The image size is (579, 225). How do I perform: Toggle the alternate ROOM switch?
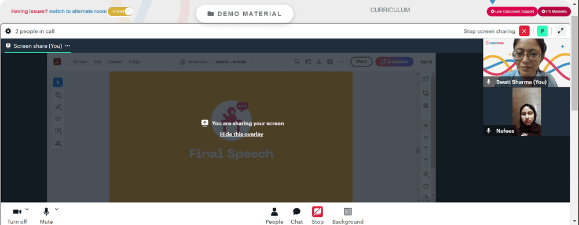click(x=120, y=12)
